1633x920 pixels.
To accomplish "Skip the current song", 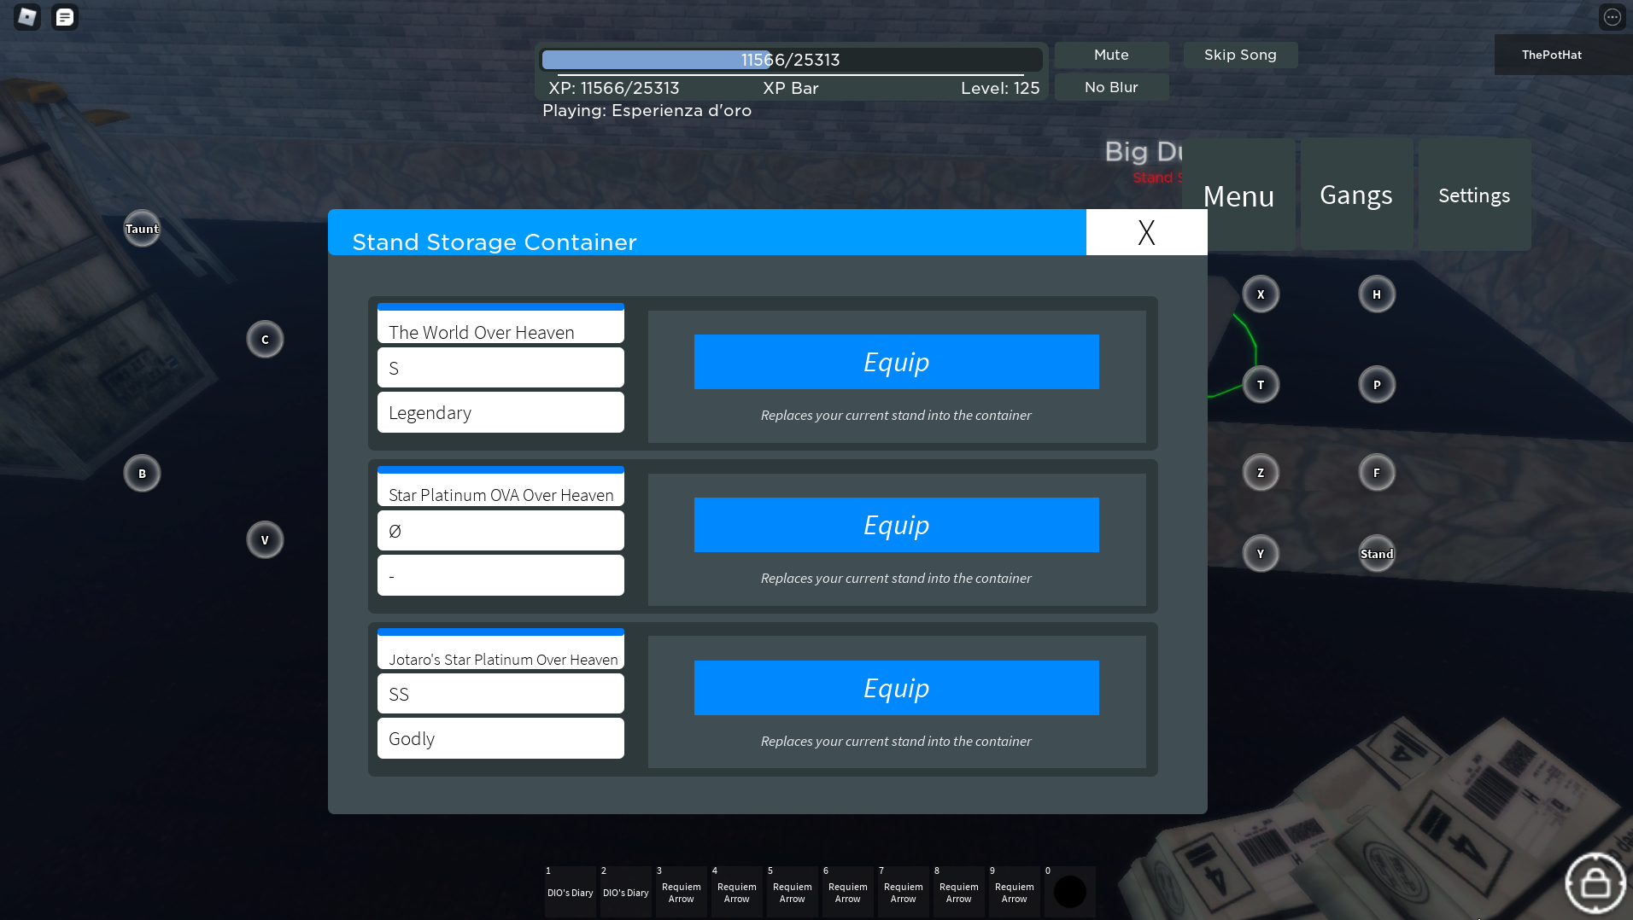I will coord(1240,55).
